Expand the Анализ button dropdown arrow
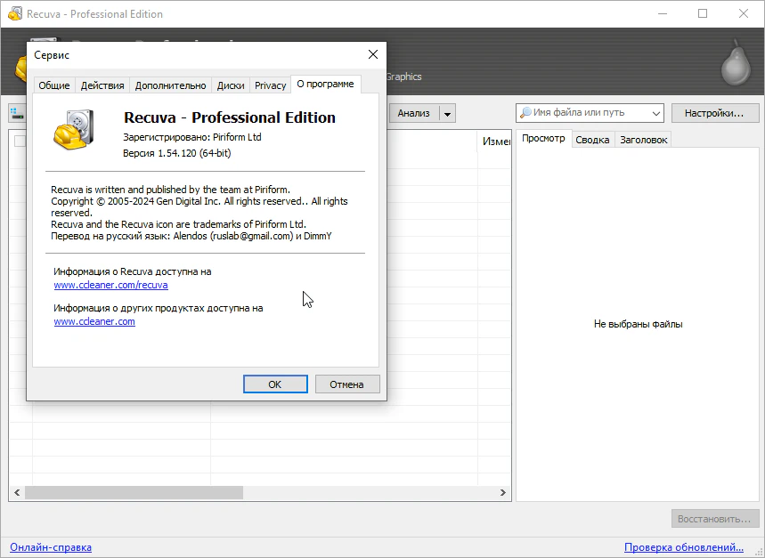Image resolution: width=765 pixels, height=558 pixels. [x=447, y=113]
